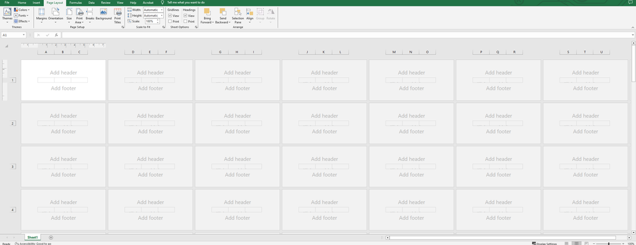
Task: Toggle Gridlines Print checkbox
Action: click(170, 21)
